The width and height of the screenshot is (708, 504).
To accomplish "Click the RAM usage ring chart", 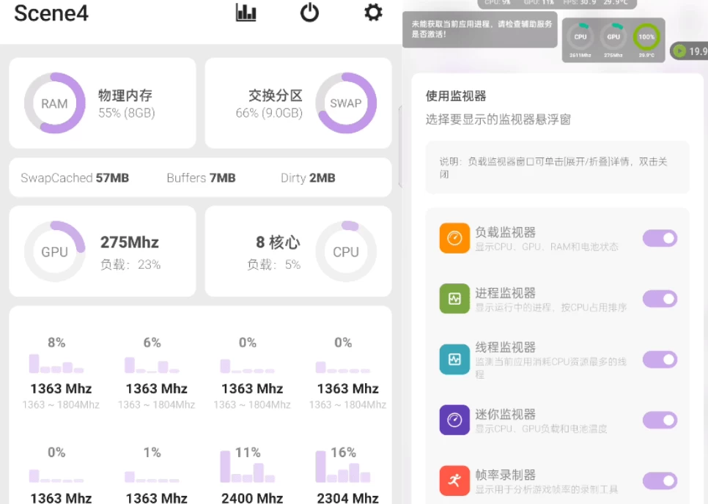I will (55, 103).
